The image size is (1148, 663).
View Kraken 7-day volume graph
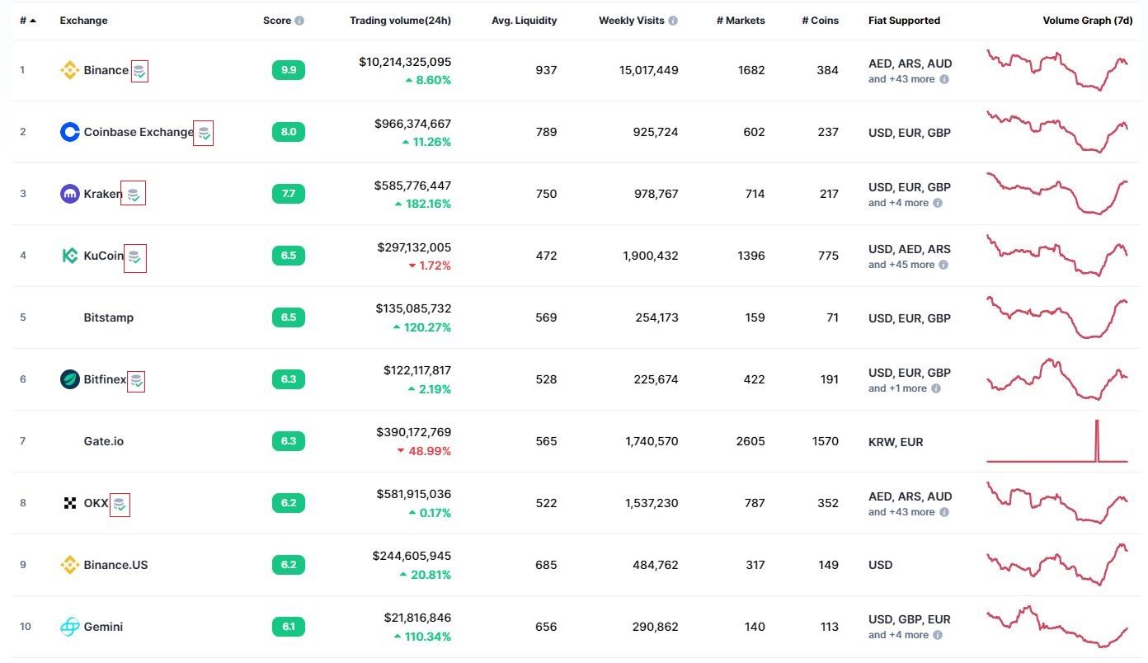pyautogui.click(x=1057, y=194)
